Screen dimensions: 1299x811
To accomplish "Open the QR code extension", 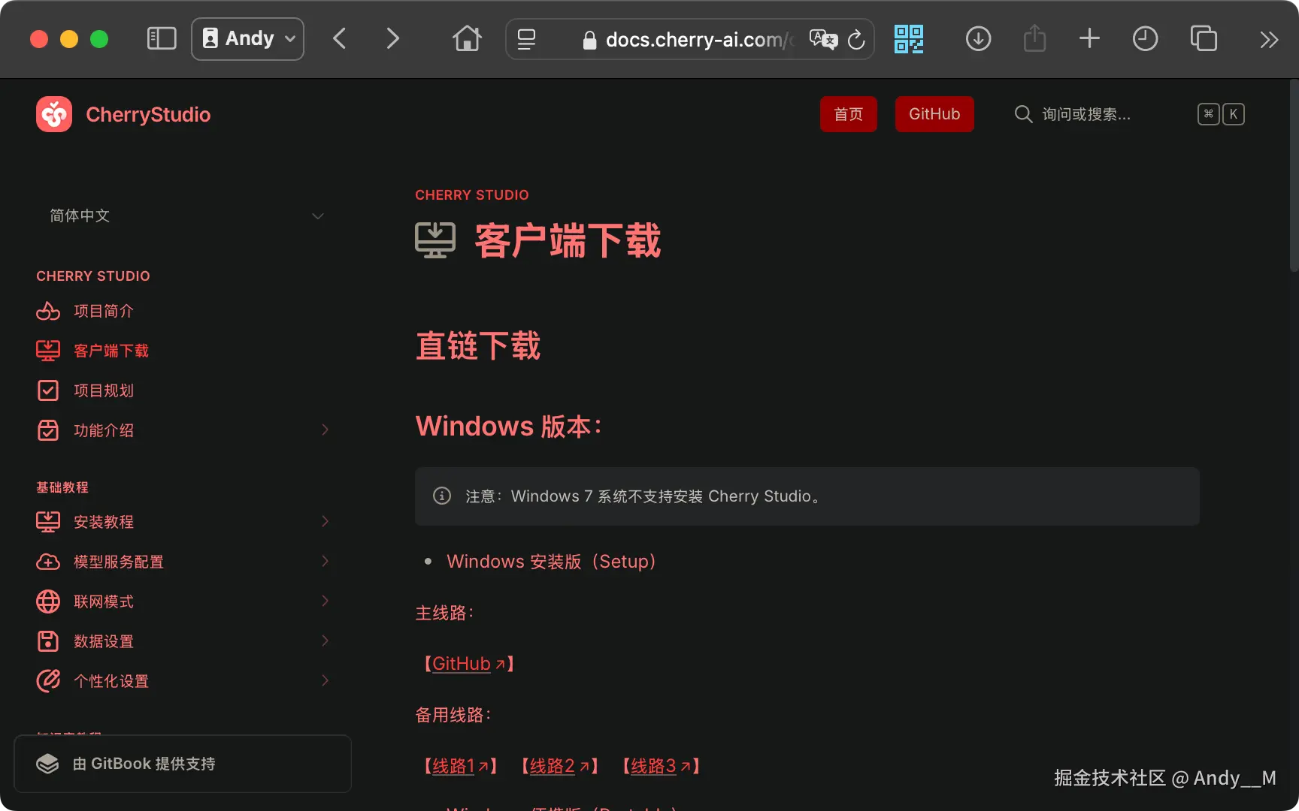I will (x=909, y=39).
